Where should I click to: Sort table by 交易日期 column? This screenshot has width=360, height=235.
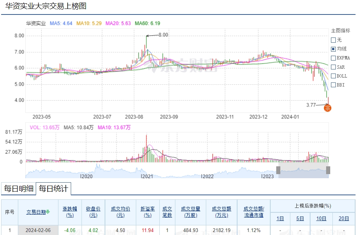36,212
